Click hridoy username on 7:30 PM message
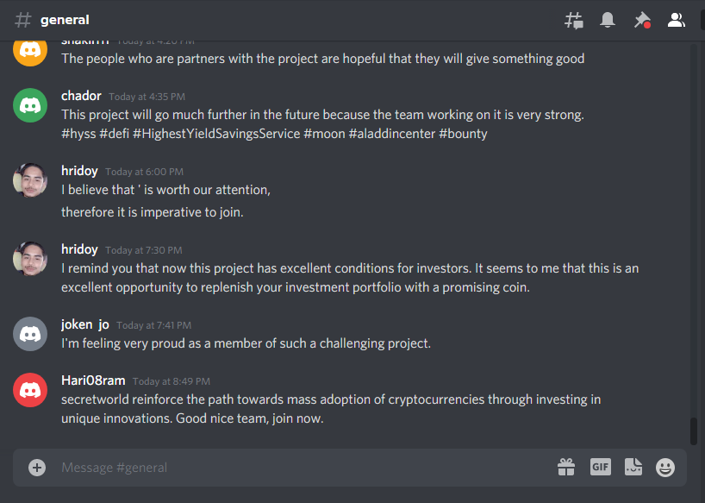The width and height of the screenshot is (705, 503). tap(79, 249)
